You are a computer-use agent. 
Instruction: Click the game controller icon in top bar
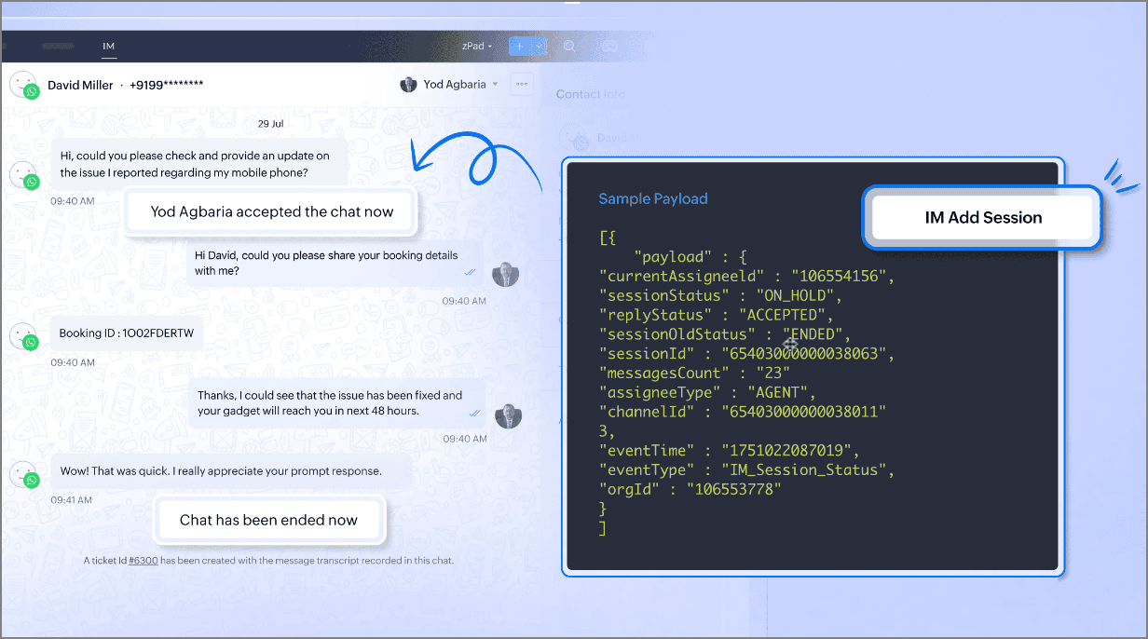(609, 46)
